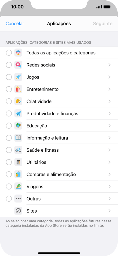The image size is (118, 256).
Task: Expand the Outras category chevron
Action: (x=110, y=199)
